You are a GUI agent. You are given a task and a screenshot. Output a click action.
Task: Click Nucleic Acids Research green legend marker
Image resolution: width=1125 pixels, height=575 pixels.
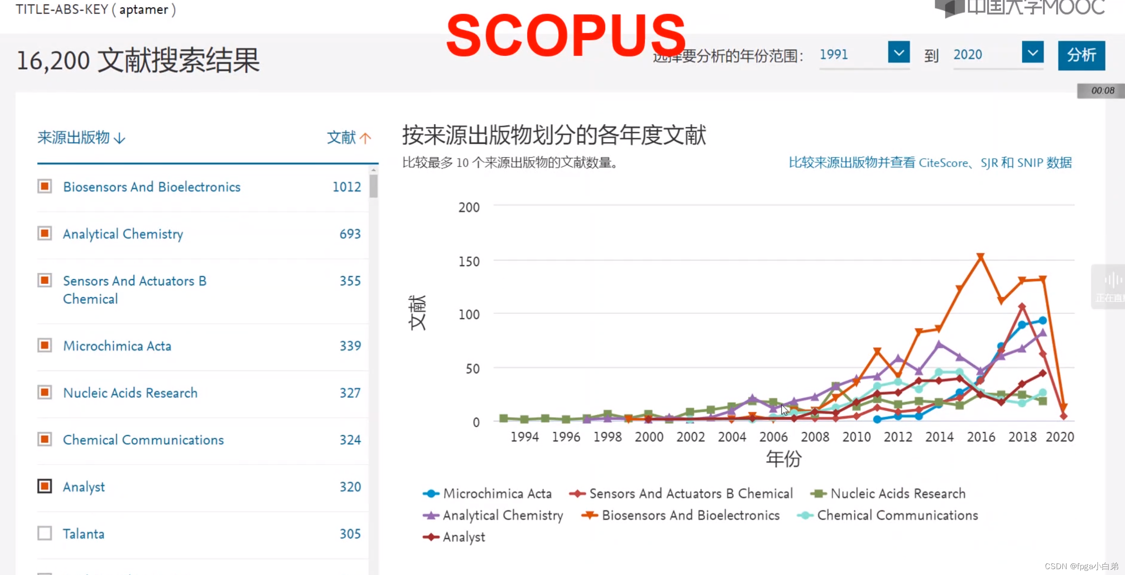pos(818,494)
